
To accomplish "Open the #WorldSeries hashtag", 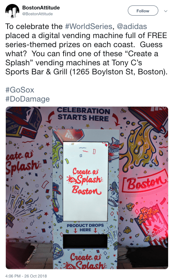I will [89, 26].
